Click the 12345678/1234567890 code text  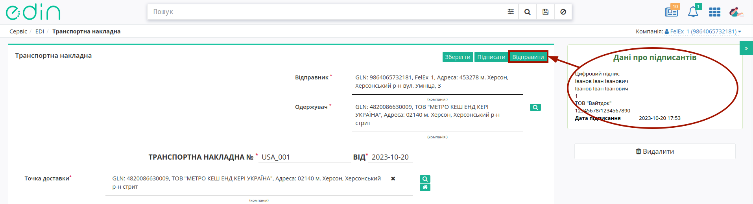click(x=602, y=111)
